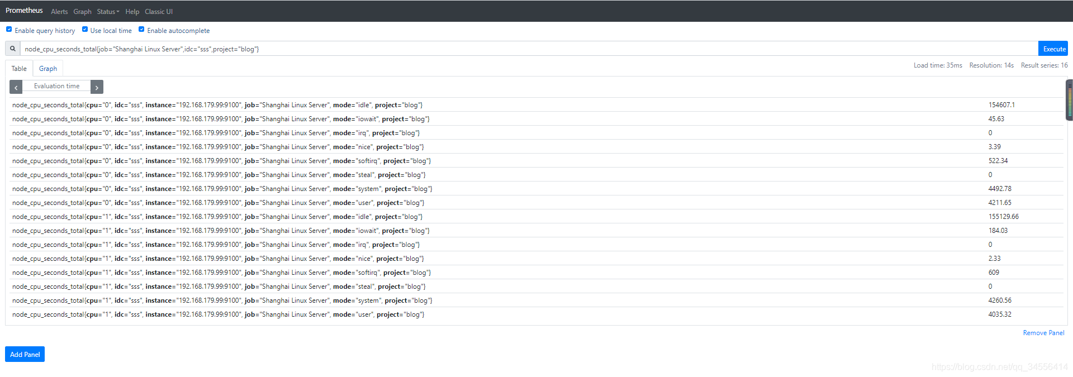Click the Evaluation time input field
The image size is (1073, 377).
click(x=56, y=87)
